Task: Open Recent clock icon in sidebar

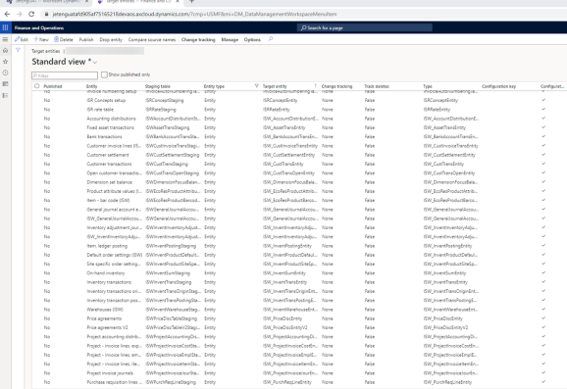Action: point(5,73)
